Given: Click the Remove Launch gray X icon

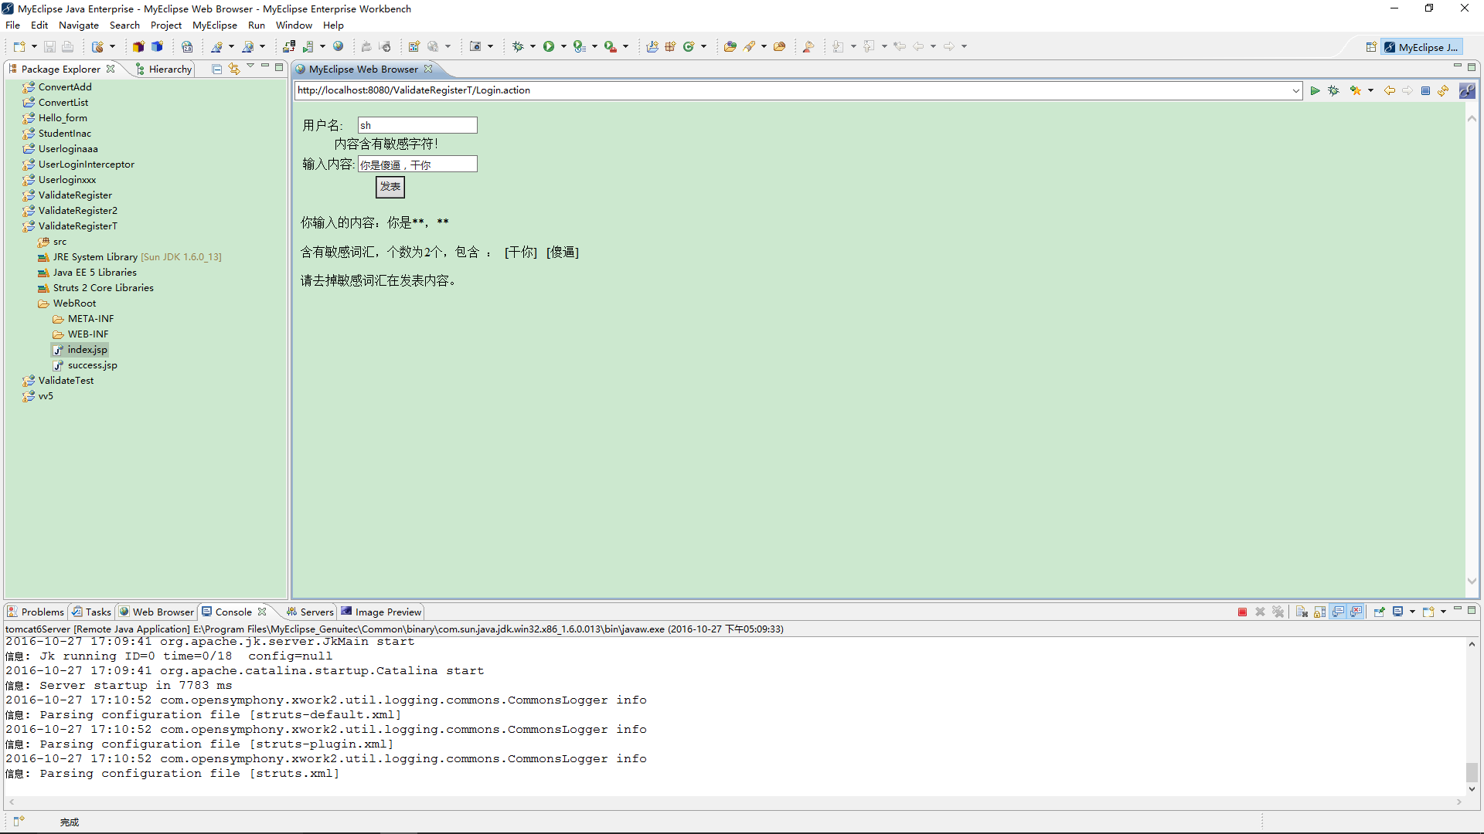Looking at the screenshot, I should coord(1260,612).
